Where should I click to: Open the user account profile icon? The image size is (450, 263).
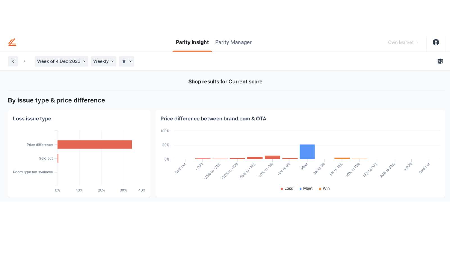click(x=436, y=42)
